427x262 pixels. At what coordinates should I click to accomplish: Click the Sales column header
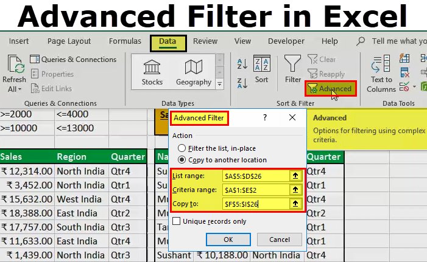[x=27, y=157]
